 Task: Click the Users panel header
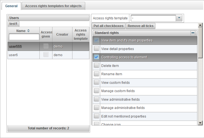pyautogui.click(x=48, y=18)
